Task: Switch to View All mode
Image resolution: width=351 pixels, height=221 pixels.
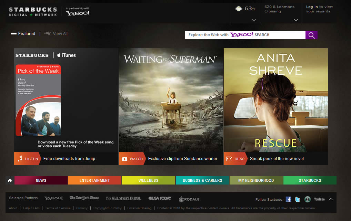Action: point(60,33)
